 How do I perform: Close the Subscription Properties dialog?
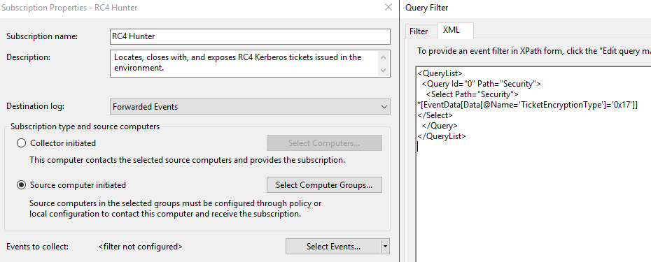(388, 8)
